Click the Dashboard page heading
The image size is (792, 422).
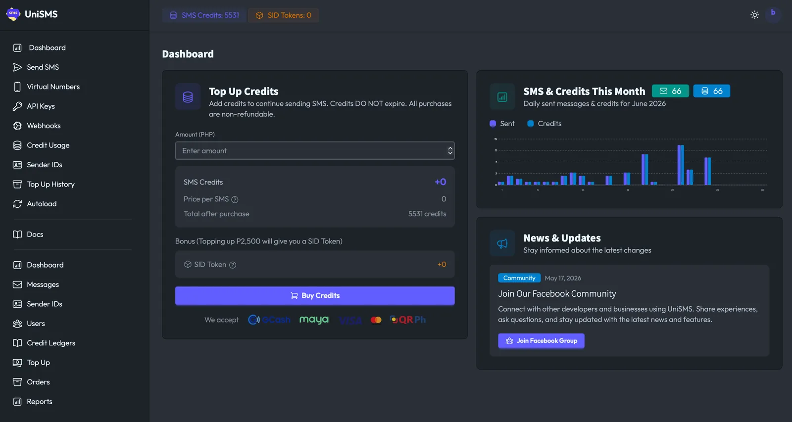pos(188,54)
